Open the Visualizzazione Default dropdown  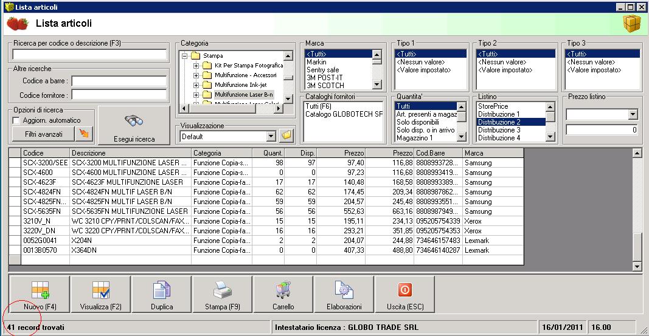coord(271,136)
